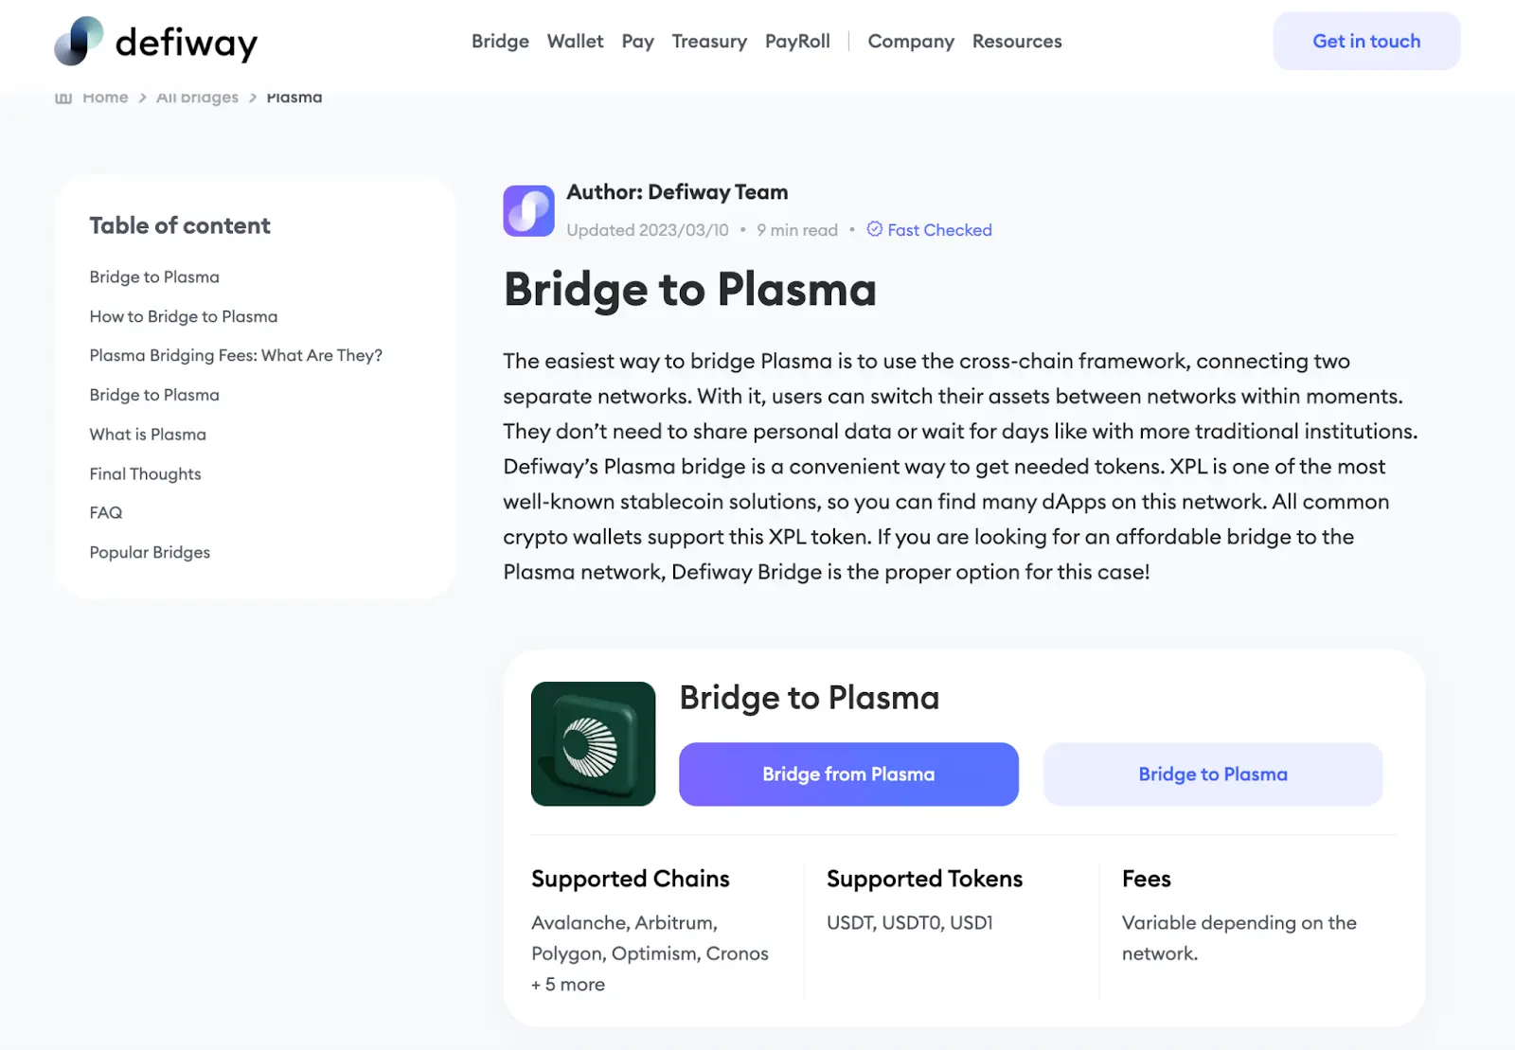Open the Company dropdown menu
Image resolution: width=1515 pixels, height=1050 pixels.
(910, 41)
